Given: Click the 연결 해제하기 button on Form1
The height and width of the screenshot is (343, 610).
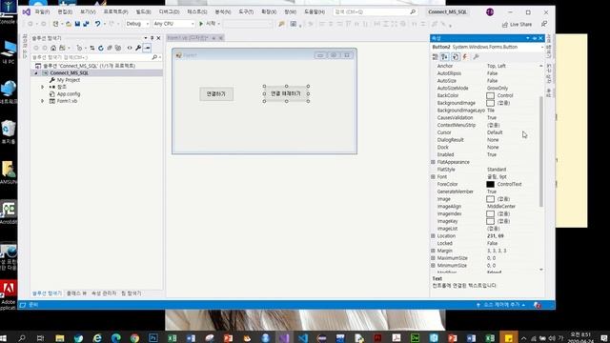Looking at the screenshot, I should [x=286, y=93].
